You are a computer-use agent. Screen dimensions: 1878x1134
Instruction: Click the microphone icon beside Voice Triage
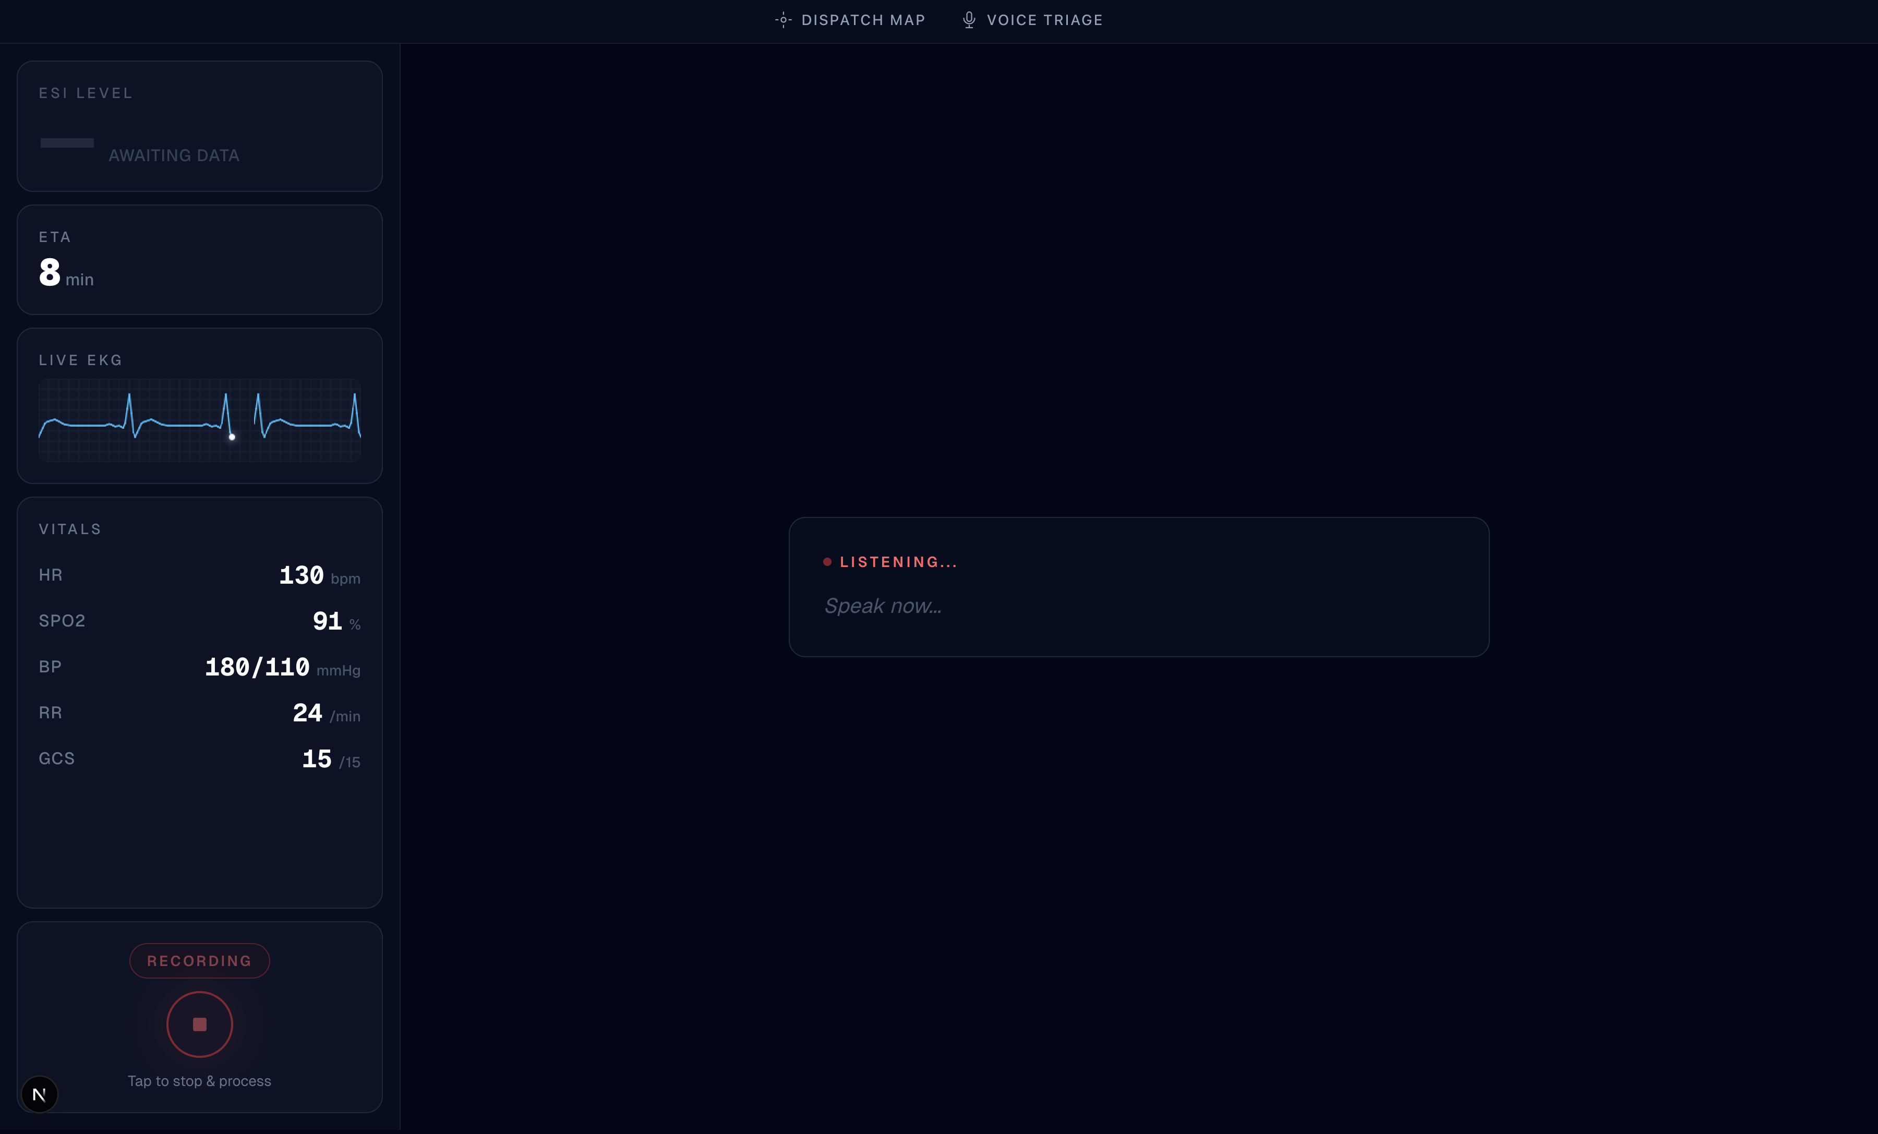969,20
